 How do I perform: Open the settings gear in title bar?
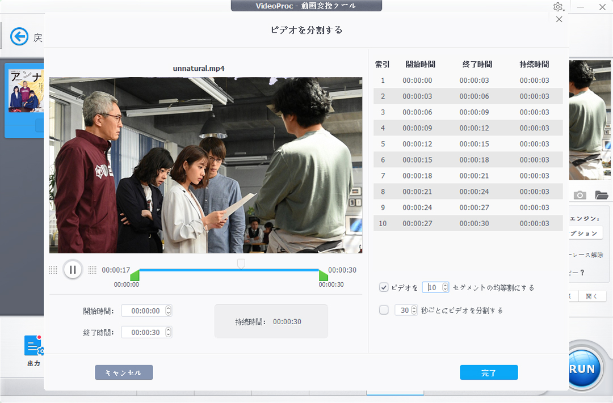click(x=558, y=7)
